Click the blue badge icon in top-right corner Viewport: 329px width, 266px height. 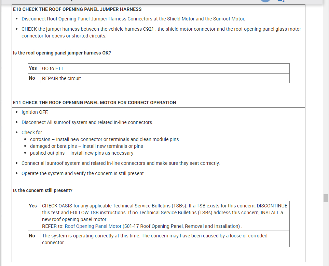click(281, 1)
